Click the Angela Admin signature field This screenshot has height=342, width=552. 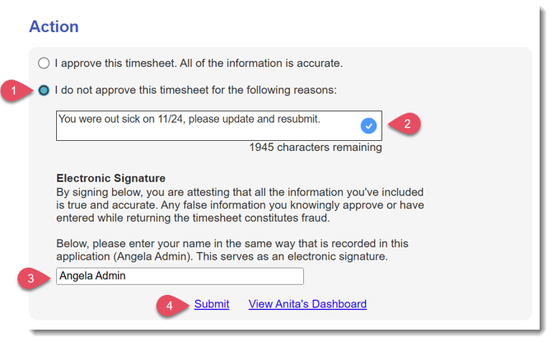coord(180,276)
